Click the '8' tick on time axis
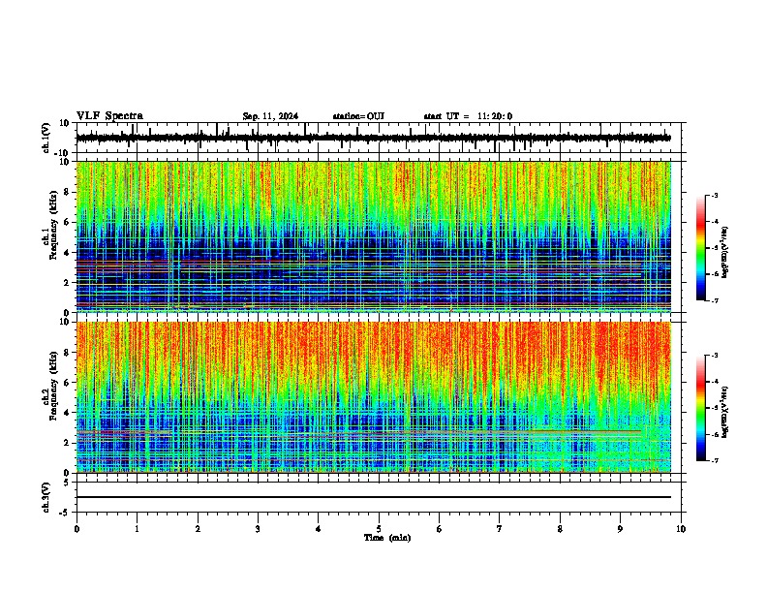Viewport: 767px width, 593px height. [560, 529]
